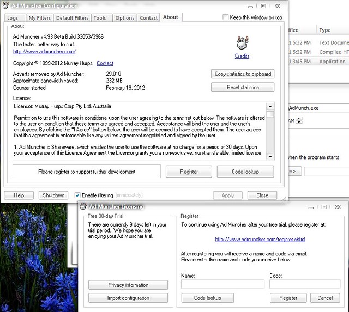
Task: Minimize the Ad Muncher Configuration window
Action: tap(250, 7)
